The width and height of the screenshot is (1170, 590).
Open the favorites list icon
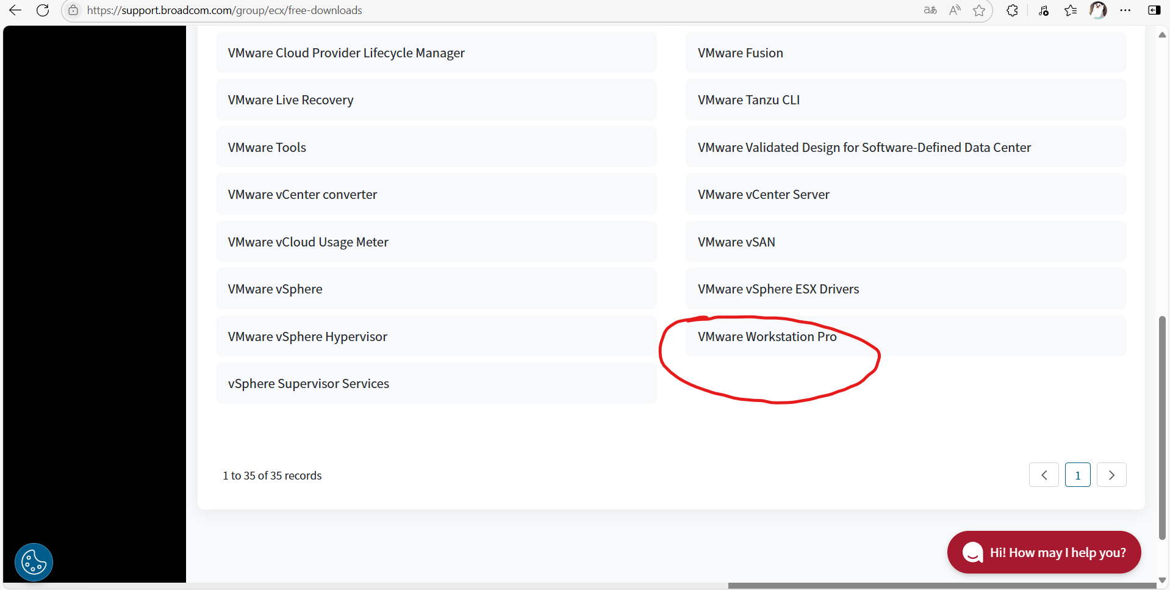(1071, 10)
